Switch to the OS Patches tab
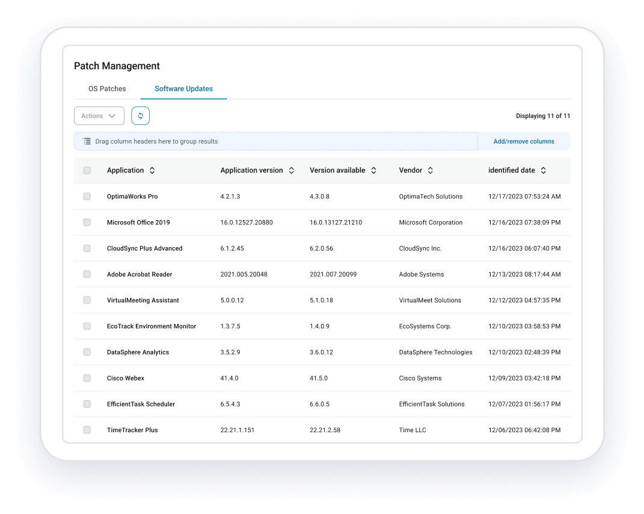 point(107,89)
